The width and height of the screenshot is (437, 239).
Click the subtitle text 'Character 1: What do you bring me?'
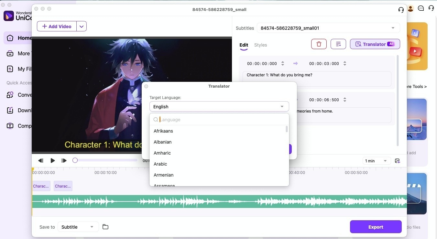[x=279, y=75]
